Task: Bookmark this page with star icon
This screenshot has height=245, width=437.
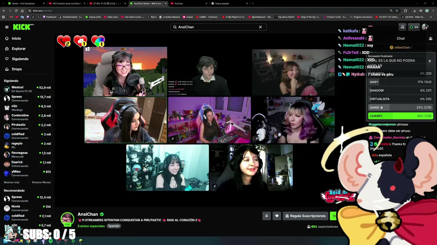Action: pos(397,11)
